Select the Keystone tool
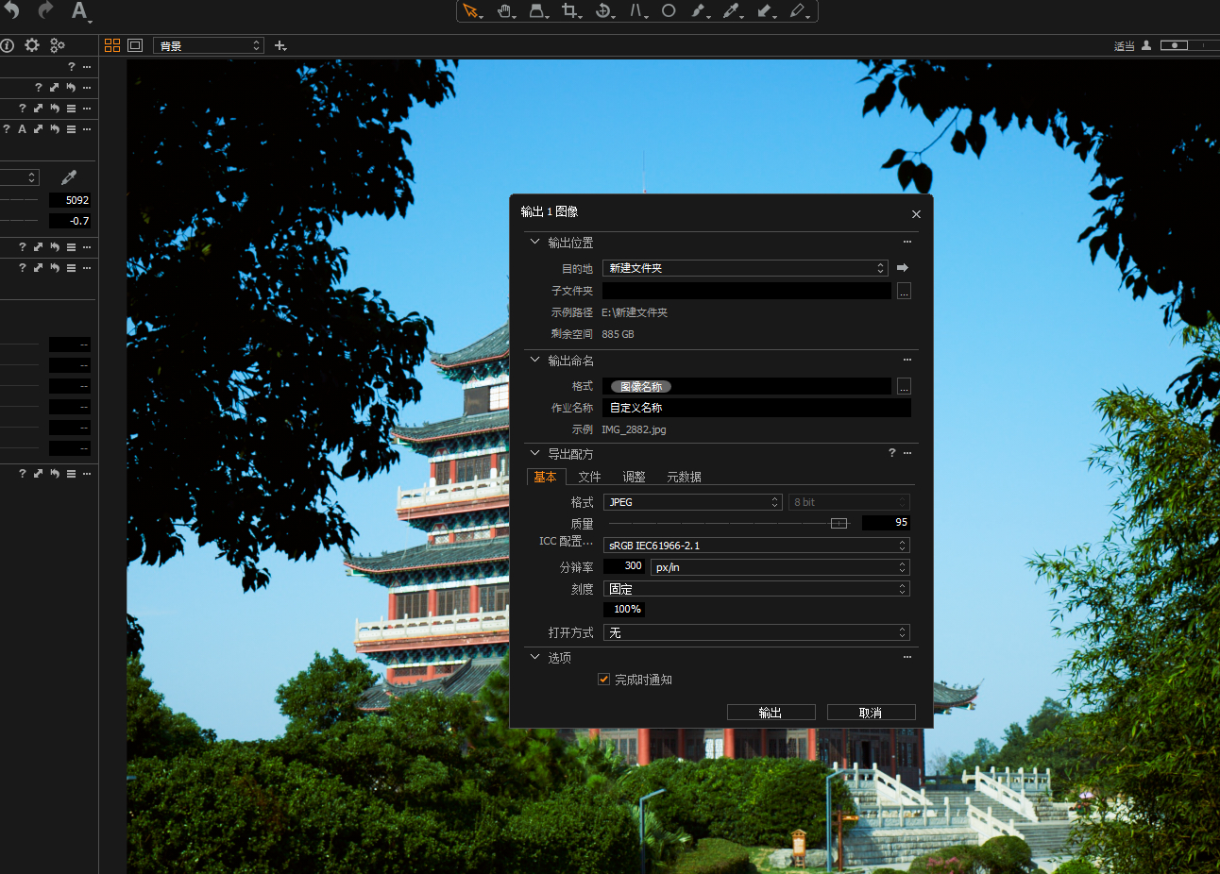Screen dimensions: 1220x874 point(636,11)
